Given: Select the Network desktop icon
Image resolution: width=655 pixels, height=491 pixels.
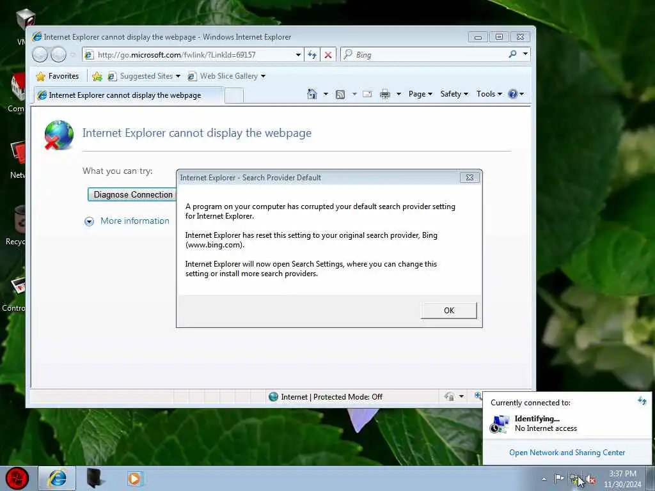Looking at the screenshot, I should pos(17,160).
